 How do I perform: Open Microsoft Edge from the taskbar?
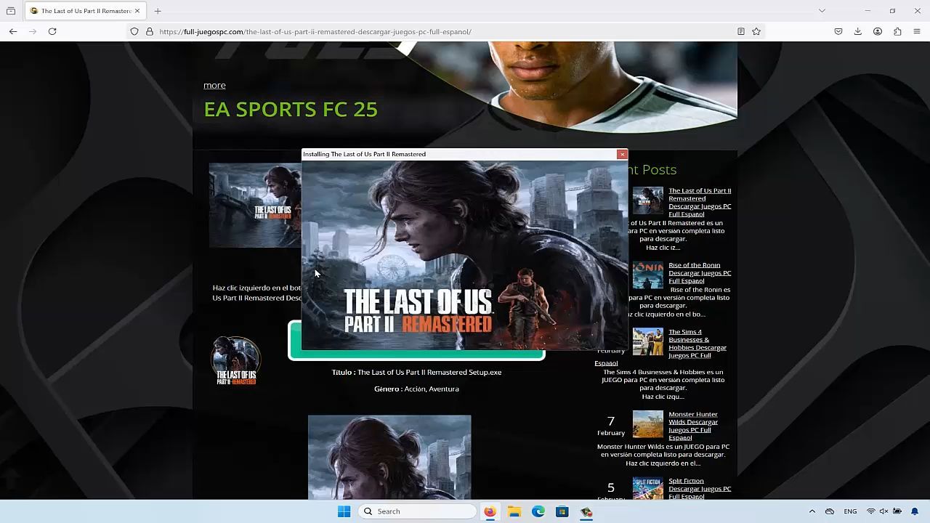pyautogui.click(x=538, y=511)
